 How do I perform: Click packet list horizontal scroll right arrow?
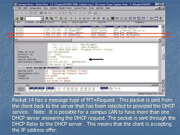tap(159, 40)
